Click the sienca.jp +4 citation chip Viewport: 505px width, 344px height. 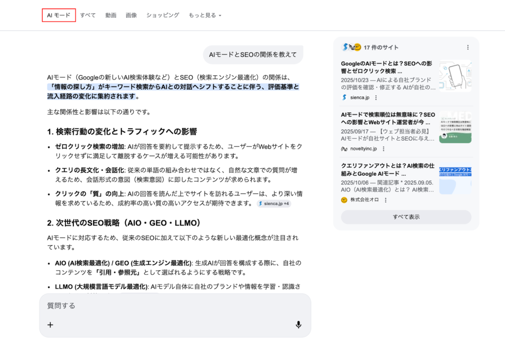click(274, 203)
